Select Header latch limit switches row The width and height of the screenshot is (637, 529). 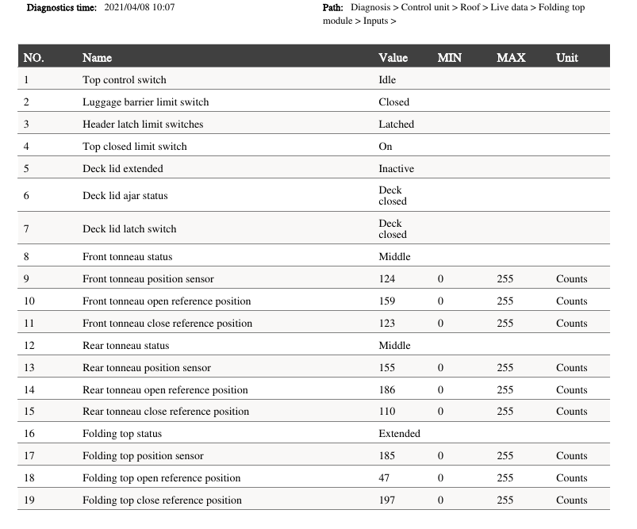[143, 125]
